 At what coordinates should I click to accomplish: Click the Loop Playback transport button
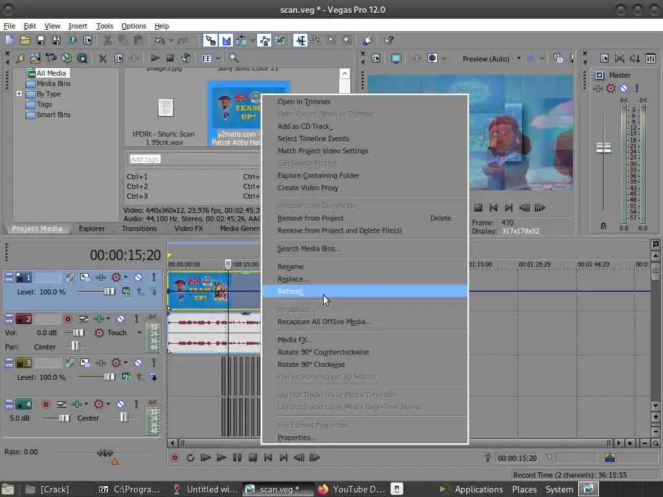tap(190, 458)
